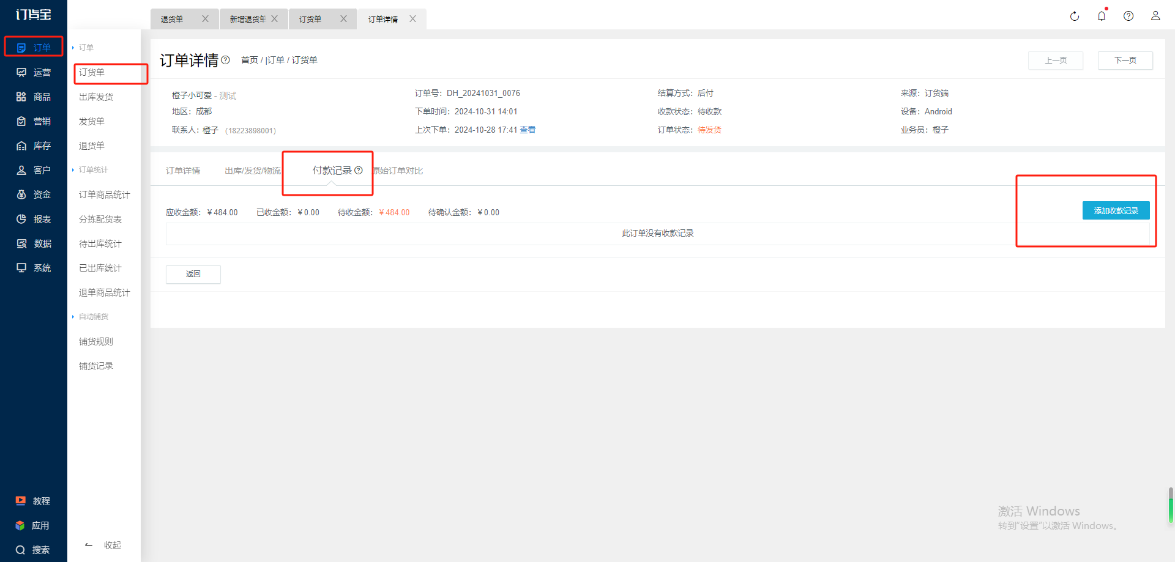This screenshot has width=1175, height=562.
Task: Select the 付款记录 sub-tab
Action: click(x=332, y=171)
